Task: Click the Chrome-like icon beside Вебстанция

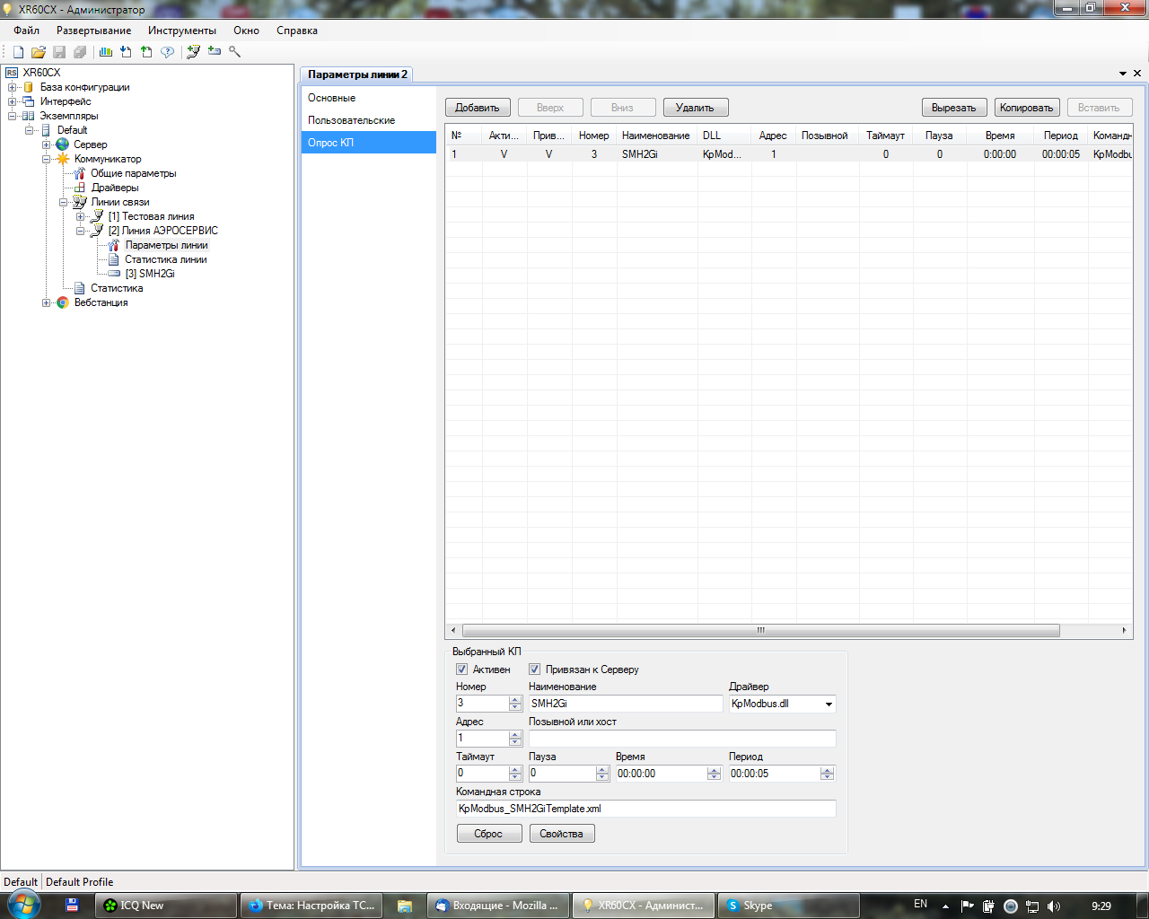Action: point(63,302)
